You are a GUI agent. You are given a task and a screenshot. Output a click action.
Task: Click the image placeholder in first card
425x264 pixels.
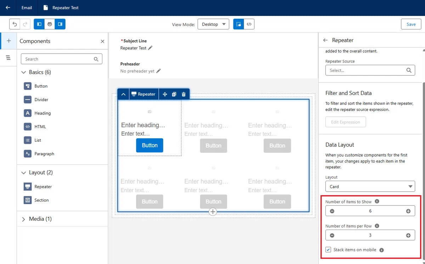coord(149,112)
